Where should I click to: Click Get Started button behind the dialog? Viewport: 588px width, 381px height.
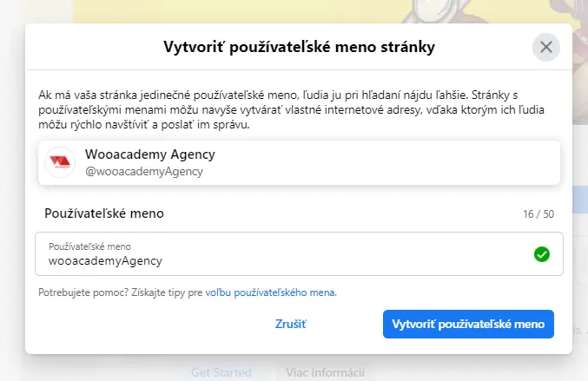(x=221, y=372)
